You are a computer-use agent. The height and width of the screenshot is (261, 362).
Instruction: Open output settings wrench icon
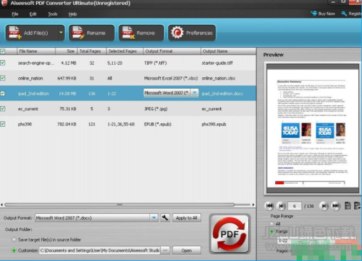(x=165, y=218)
